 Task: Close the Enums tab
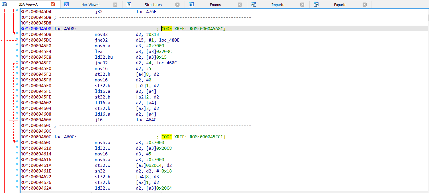[240, 5]
